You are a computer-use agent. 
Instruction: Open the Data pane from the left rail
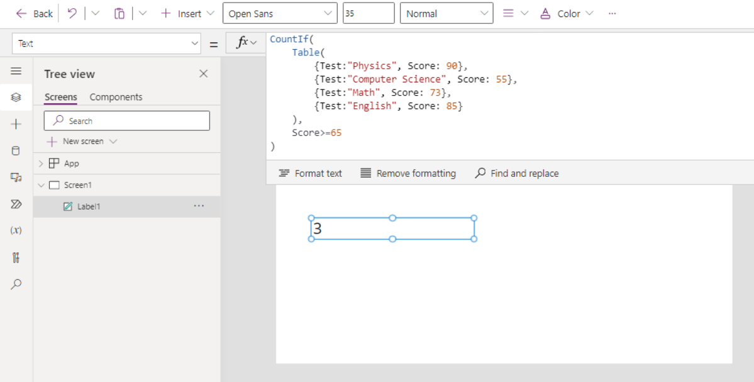pos(17,150)
